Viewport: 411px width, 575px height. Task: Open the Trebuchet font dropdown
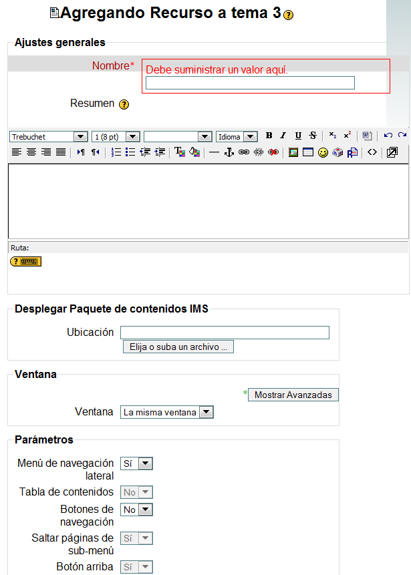[x=48, y=136]
